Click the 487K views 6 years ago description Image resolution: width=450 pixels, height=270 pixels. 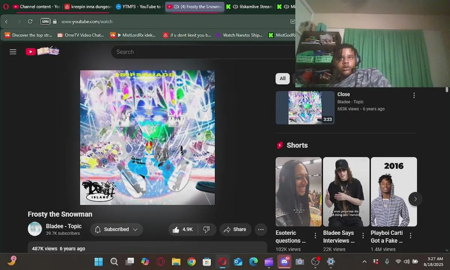point(58,249)
